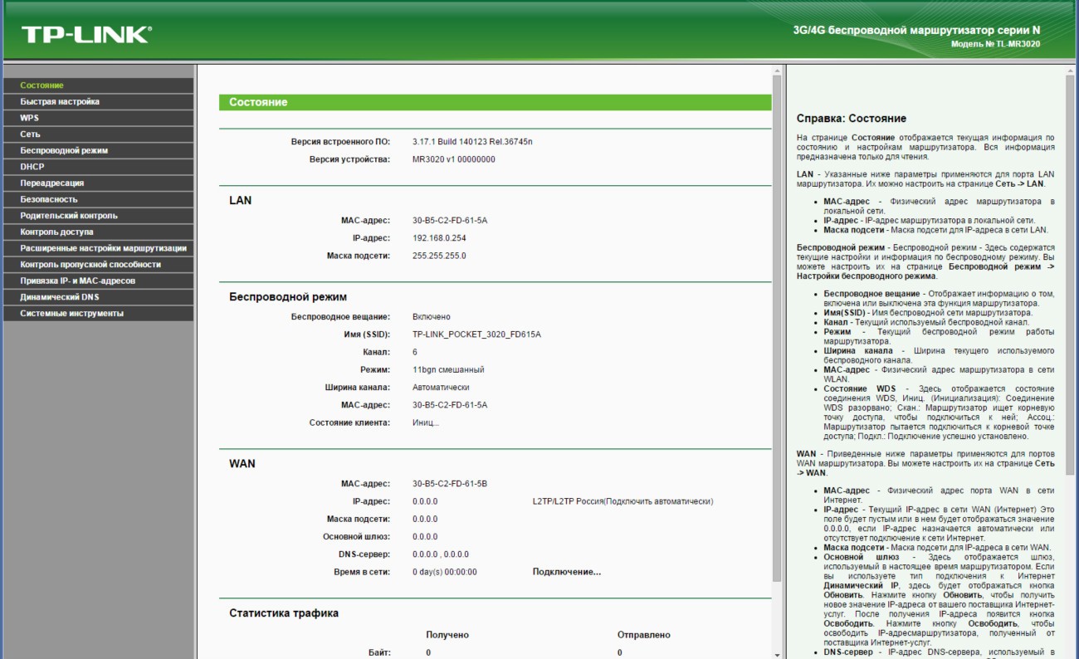The height and width of the screenshot is (659, 1079).
Task: Expand the DHCP sidebar section
Action: pos(32,167)
